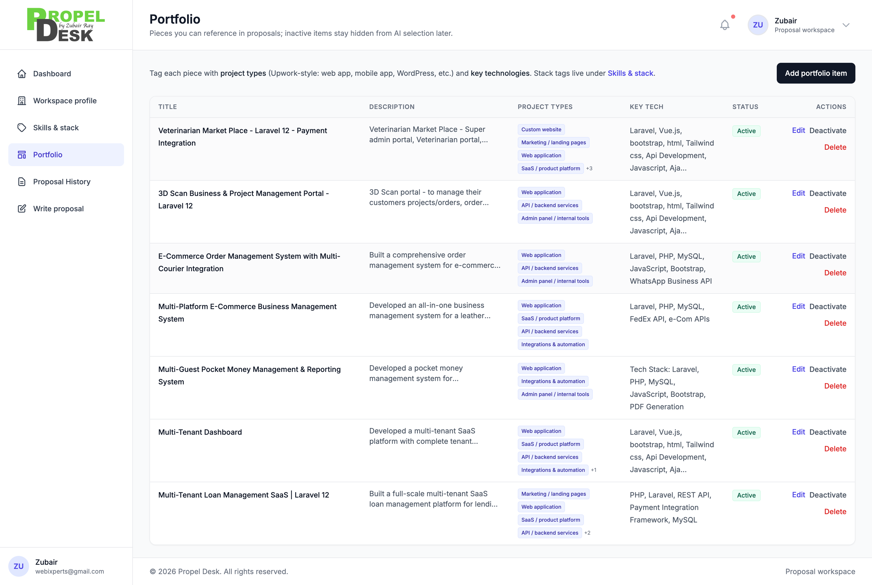The height and width of the screenshot is (585, 872).
Task: Go to Workspace profile in sidebar
Action: tap(65, 101)
